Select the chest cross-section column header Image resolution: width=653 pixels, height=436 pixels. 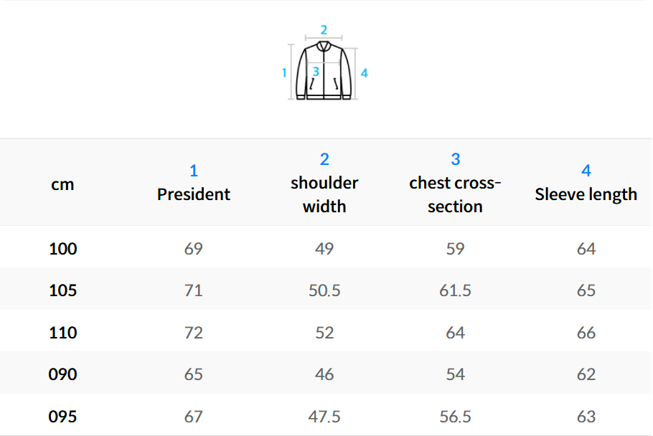pyautogui.click(x=455, y=194)
